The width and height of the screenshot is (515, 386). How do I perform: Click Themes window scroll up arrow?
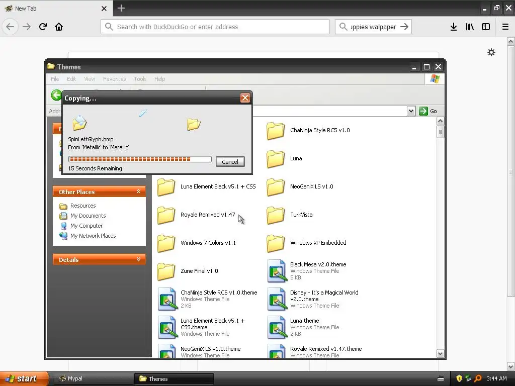[440, 121]
